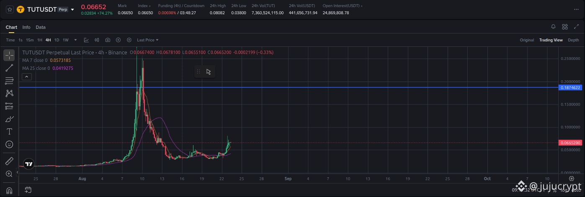Expand more time intervals dropdown
The image size is (585, 197).
(76, 40)
